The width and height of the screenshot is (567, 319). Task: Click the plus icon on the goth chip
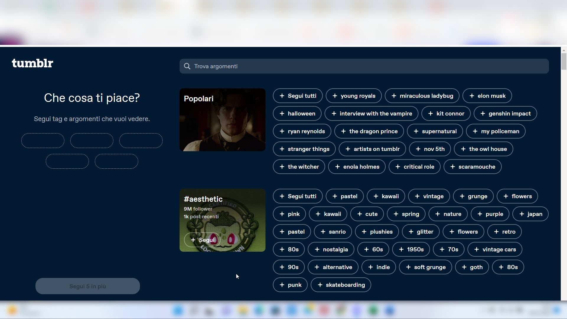coord(464,267)
